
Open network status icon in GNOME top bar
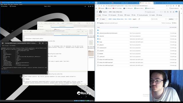click(x=89, y=6)
